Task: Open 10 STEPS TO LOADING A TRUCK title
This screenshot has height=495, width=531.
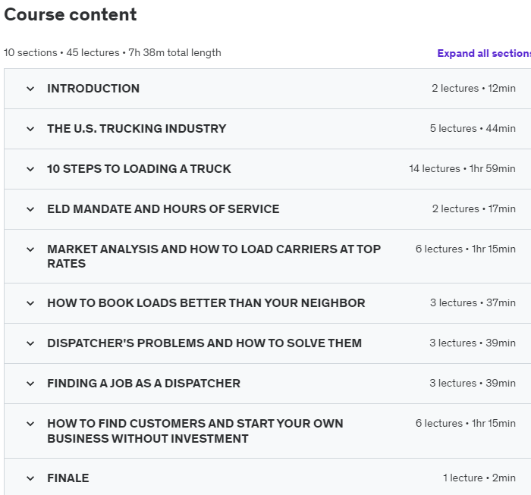Action: (x=139, y=168)
